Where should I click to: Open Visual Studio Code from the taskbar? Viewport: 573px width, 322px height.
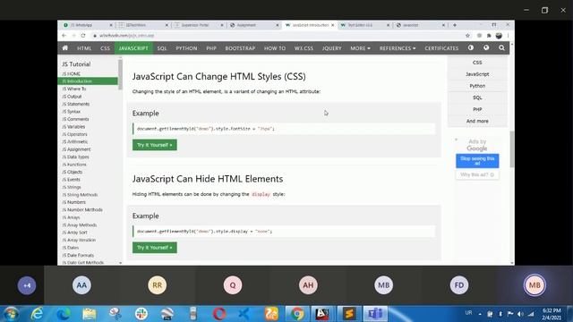click(x=244, y=314)
